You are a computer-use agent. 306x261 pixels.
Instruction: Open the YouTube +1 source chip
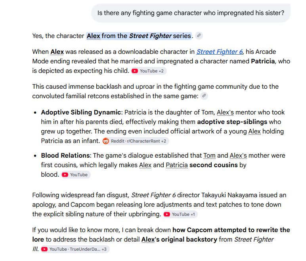[180, 214]
